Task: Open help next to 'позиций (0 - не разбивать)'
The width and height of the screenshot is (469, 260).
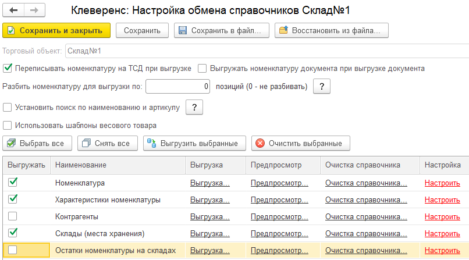Action: (x=322, y=86)
